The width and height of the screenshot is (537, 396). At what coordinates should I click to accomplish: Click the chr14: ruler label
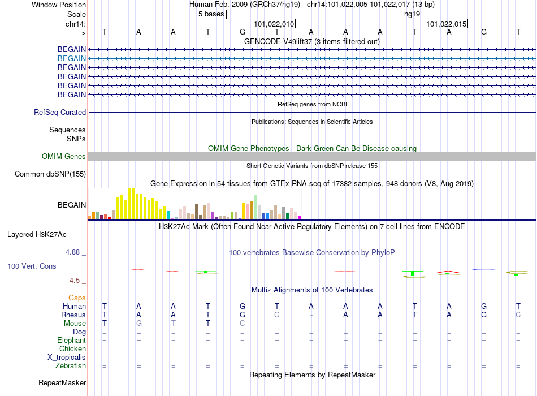click(x=76, y=24)
